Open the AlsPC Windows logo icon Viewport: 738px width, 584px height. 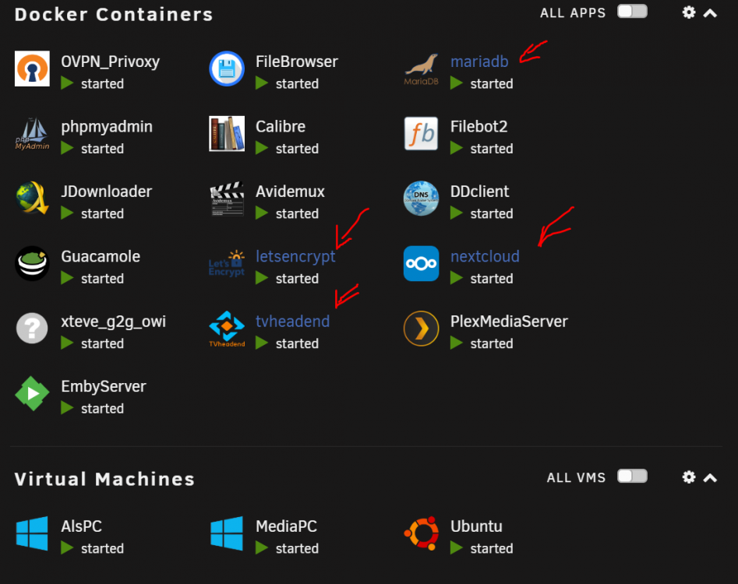(32, 533)
